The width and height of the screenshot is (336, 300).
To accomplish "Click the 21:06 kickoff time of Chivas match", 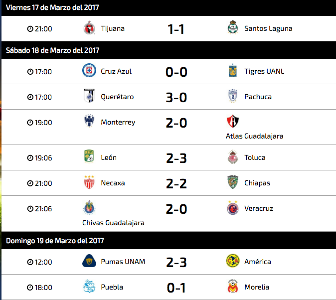I will pos(40,209).
